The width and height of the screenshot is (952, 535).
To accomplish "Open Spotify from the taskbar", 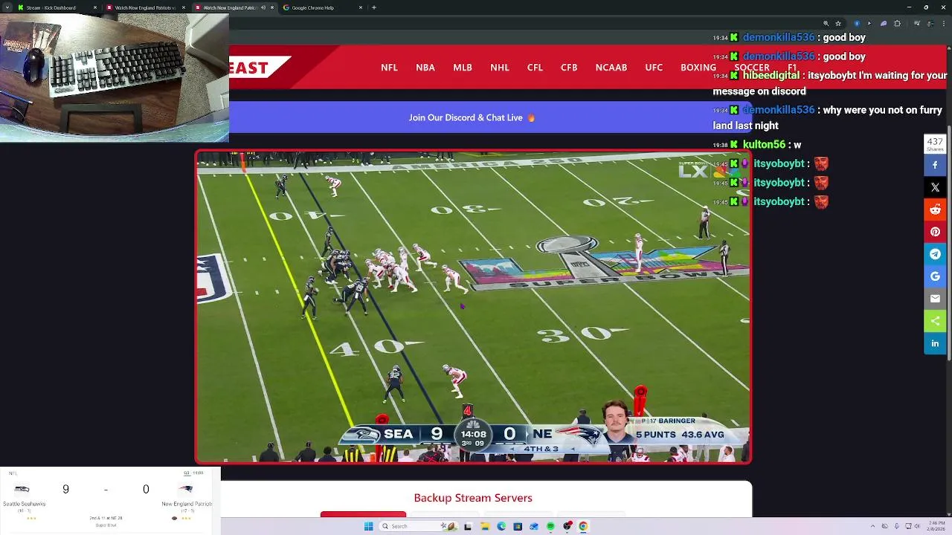I will click(x=550, y=526).
